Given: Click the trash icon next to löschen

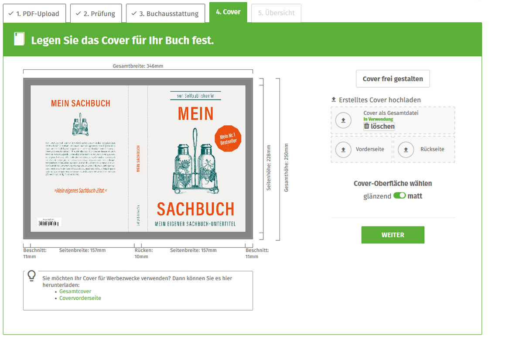Looking at the screenshot, I should tap(366, 126).
